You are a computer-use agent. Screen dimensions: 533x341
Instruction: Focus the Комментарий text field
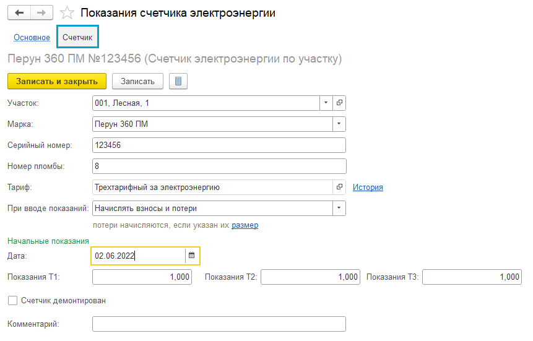pyautogui.click(x=218, y=324)
